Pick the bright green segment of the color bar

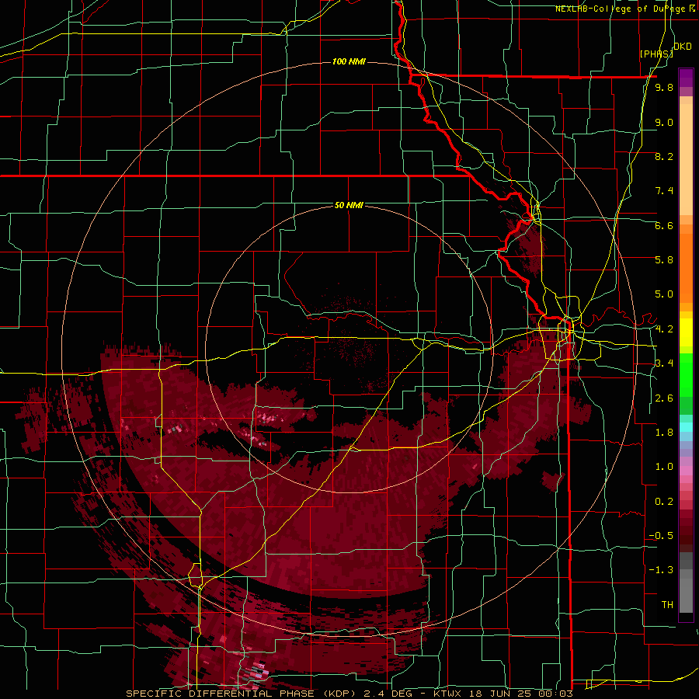point(686,374)
